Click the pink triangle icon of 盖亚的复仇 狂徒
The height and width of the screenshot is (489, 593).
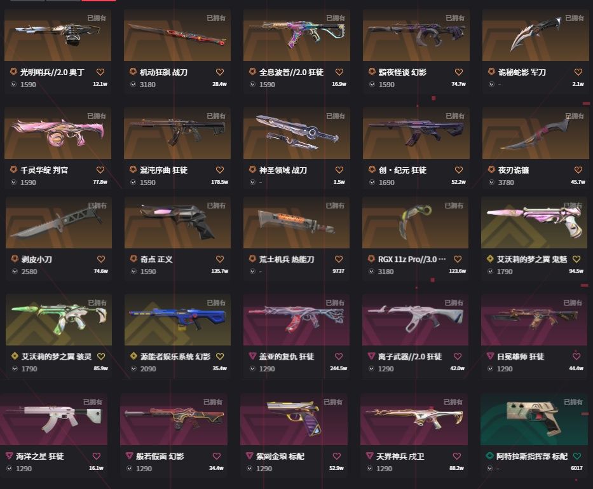coord(252,356)
